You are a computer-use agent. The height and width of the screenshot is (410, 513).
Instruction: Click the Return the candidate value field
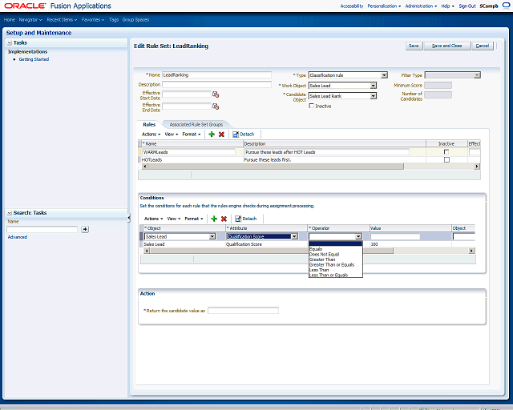[x=243, y=310]
